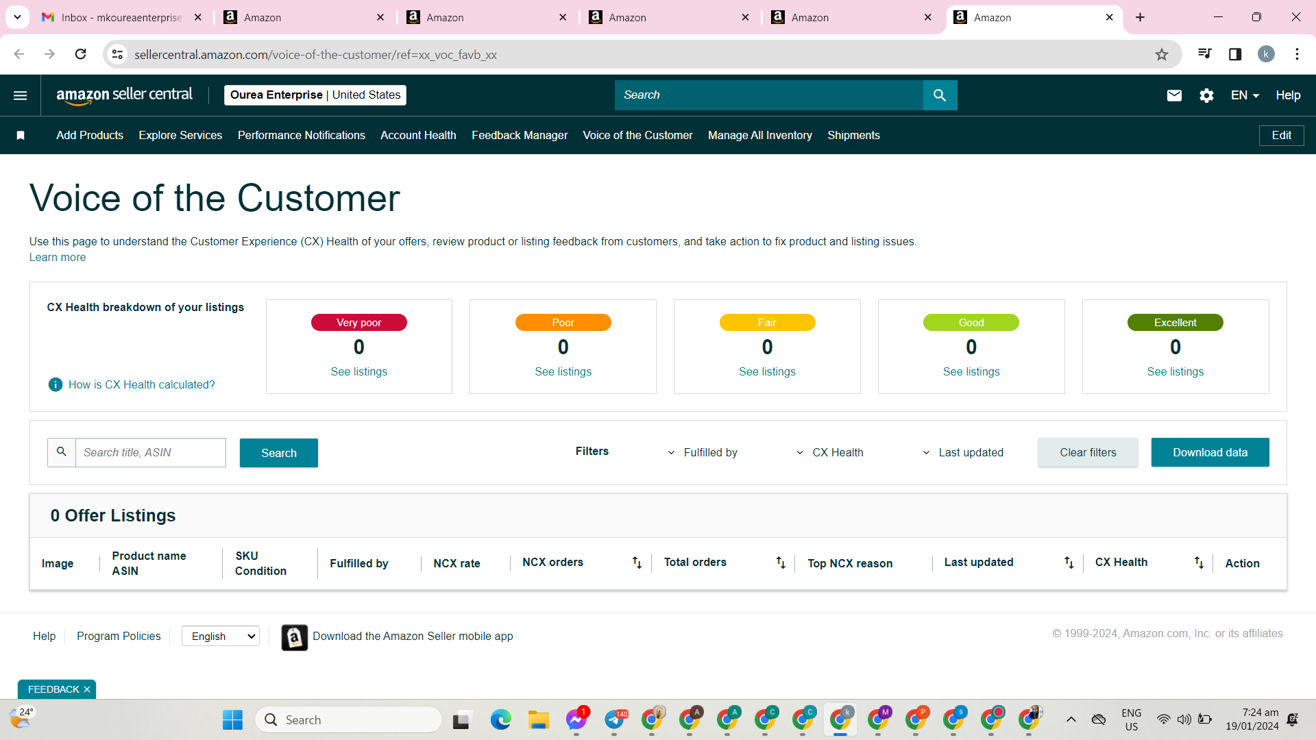Image resolution: width=1316 pixels, height=740 pixels.
Task: Open Add Products menu item
Action: 90,136
